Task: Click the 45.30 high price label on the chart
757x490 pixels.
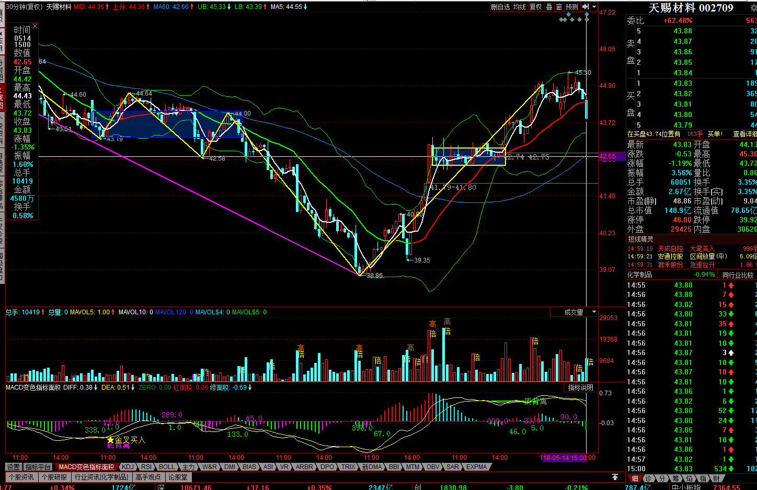Action: [x=582, y=73]
